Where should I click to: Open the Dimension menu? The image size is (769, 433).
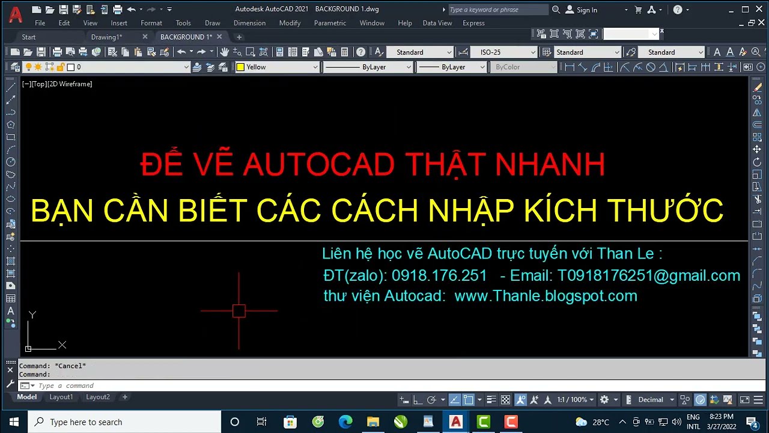249,23
